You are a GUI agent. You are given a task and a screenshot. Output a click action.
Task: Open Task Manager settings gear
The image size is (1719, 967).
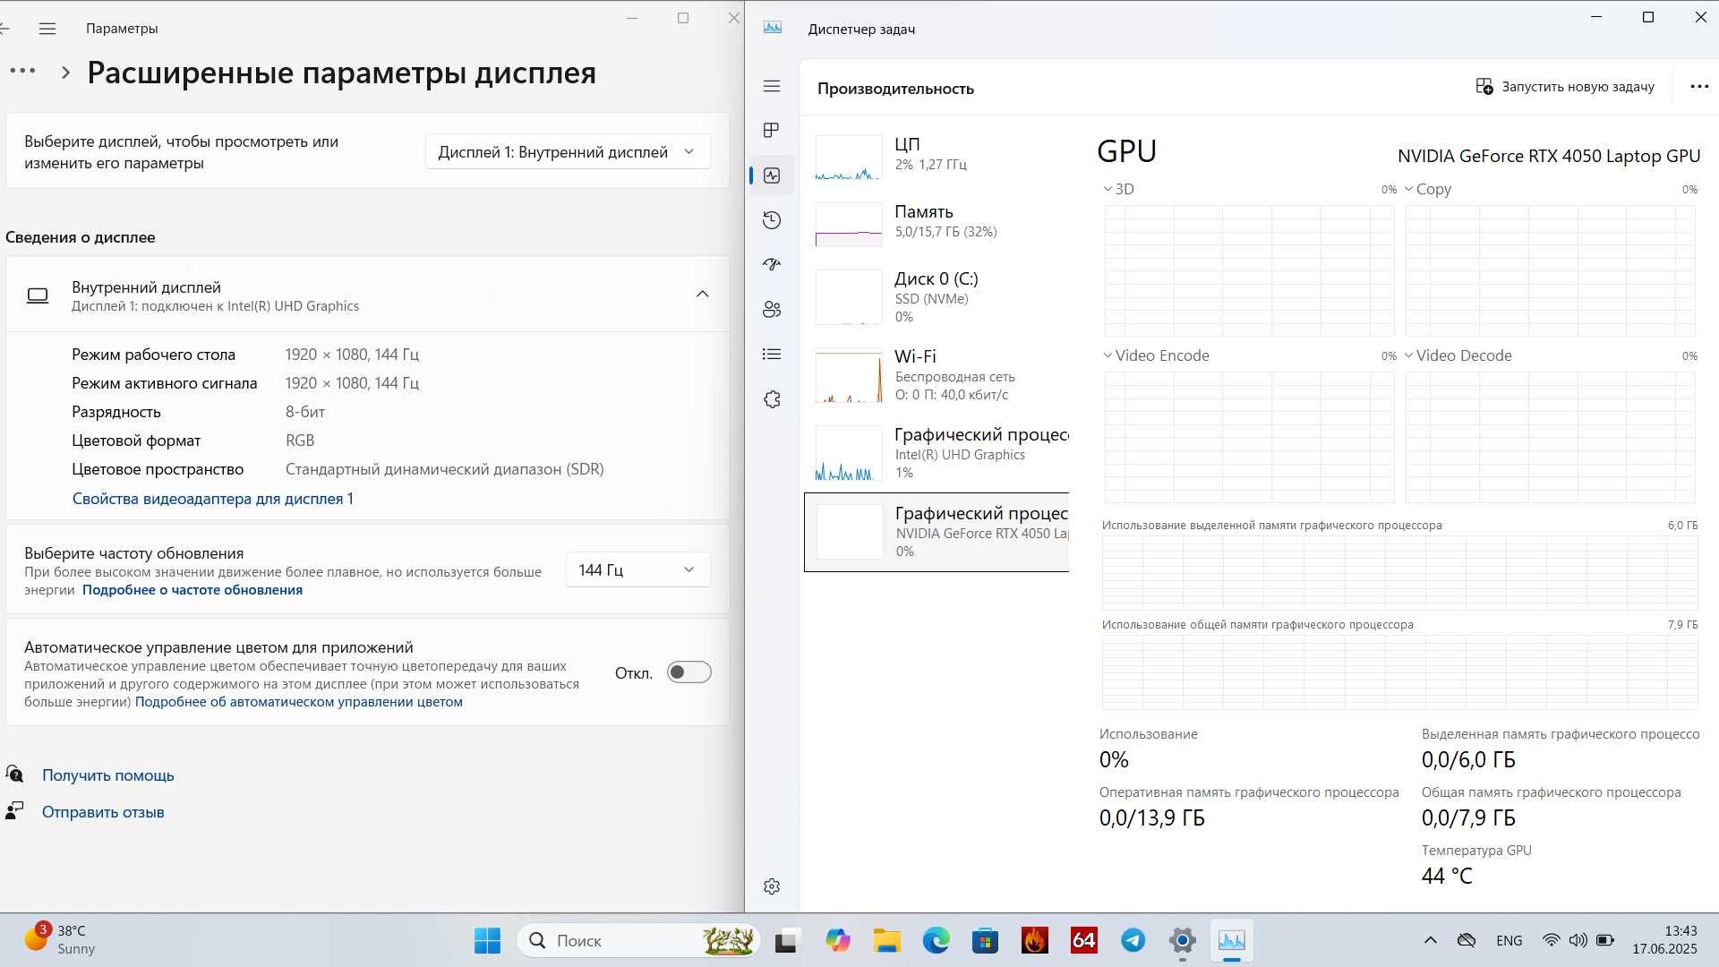click(x=772, y=886)
